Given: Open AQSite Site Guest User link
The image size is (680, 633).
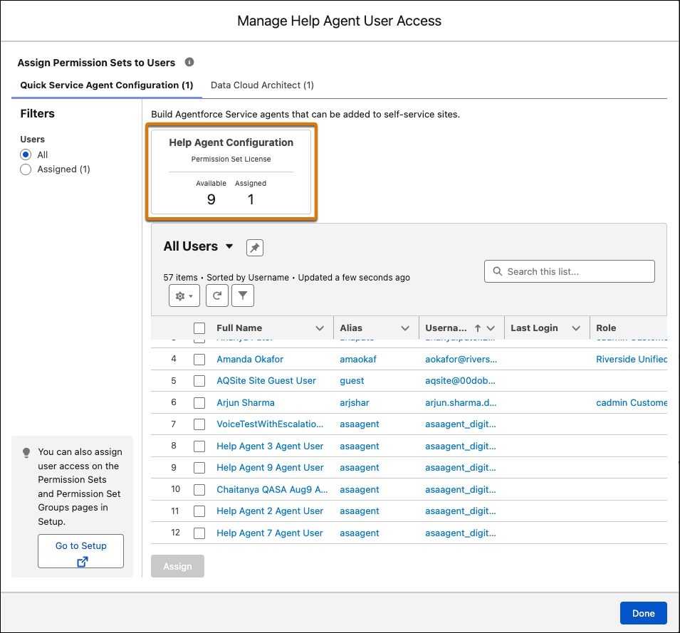Looking at the screenshot, I should (x=266, y=381).
